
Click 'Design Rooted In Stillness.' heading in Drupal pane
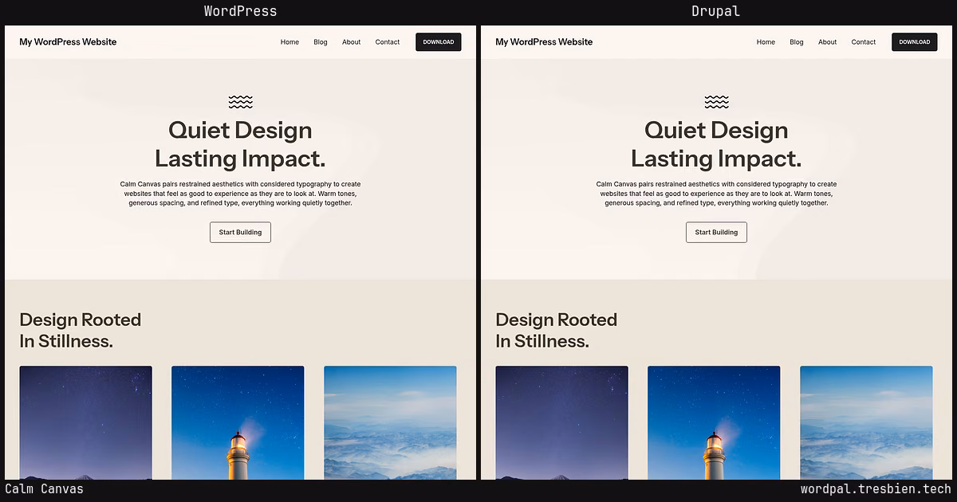point(556,330)
